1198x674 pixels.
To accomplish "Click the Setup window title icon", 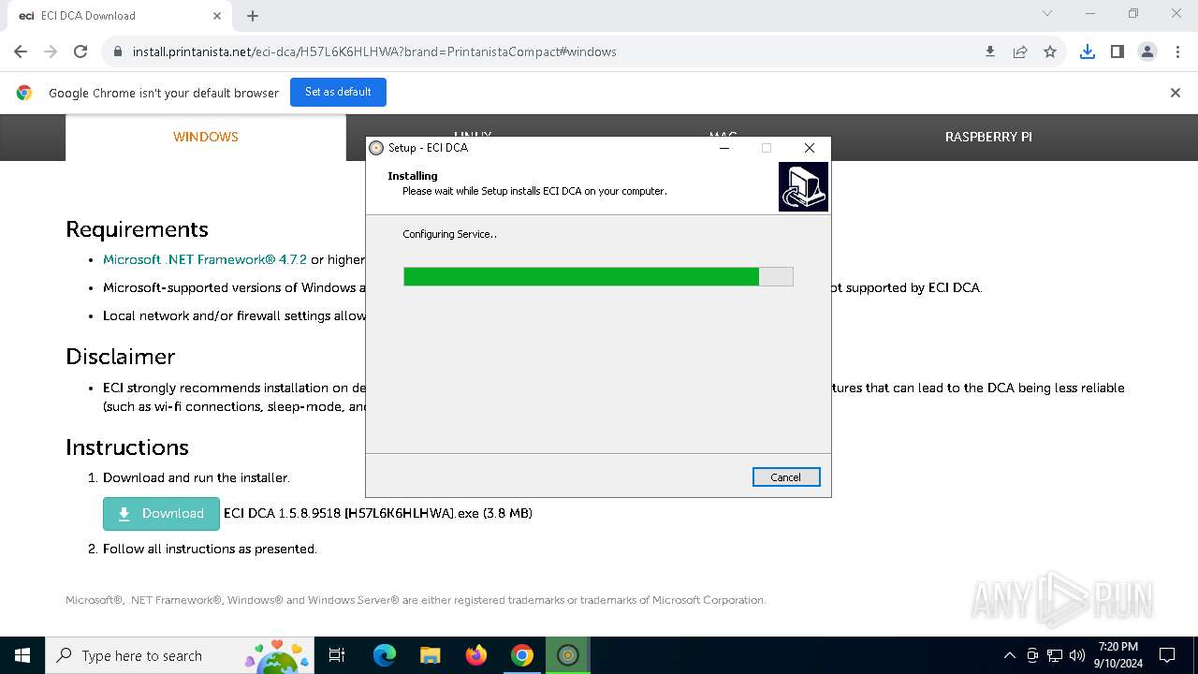I will [376, 148].
